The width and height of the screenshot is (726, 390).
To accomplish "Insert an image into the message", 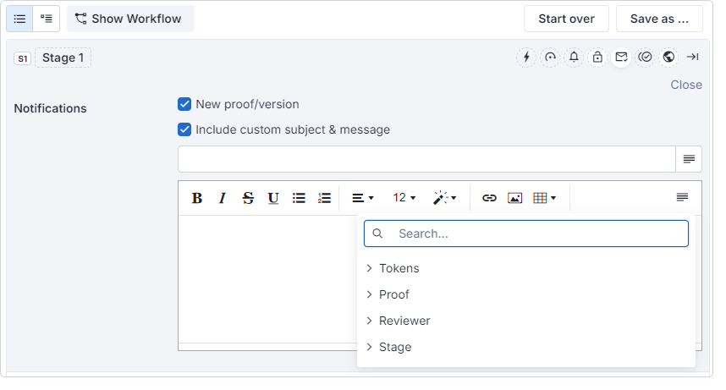I will (514, 198).
